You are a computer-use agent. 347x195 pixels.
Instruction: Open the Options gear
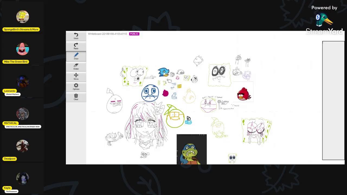point(76,87)
